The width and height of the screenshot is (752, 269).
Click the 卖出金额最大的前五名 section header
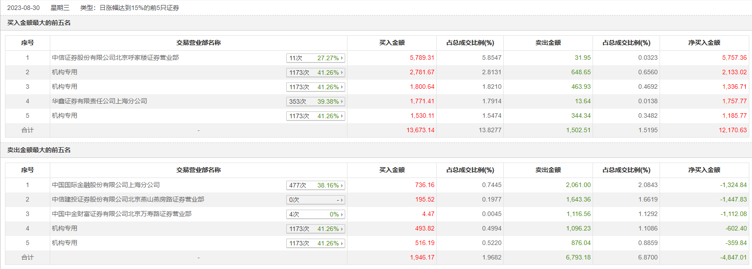[x=39, y=150]
